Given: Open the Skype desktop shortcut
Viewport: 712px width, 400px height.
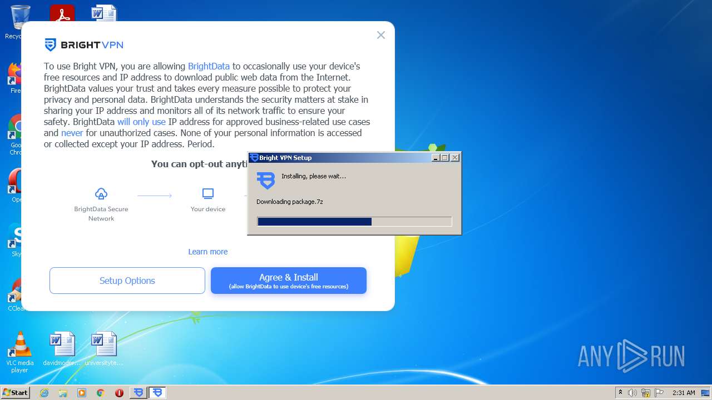Looking at the screenshot, I should point(15,240).
